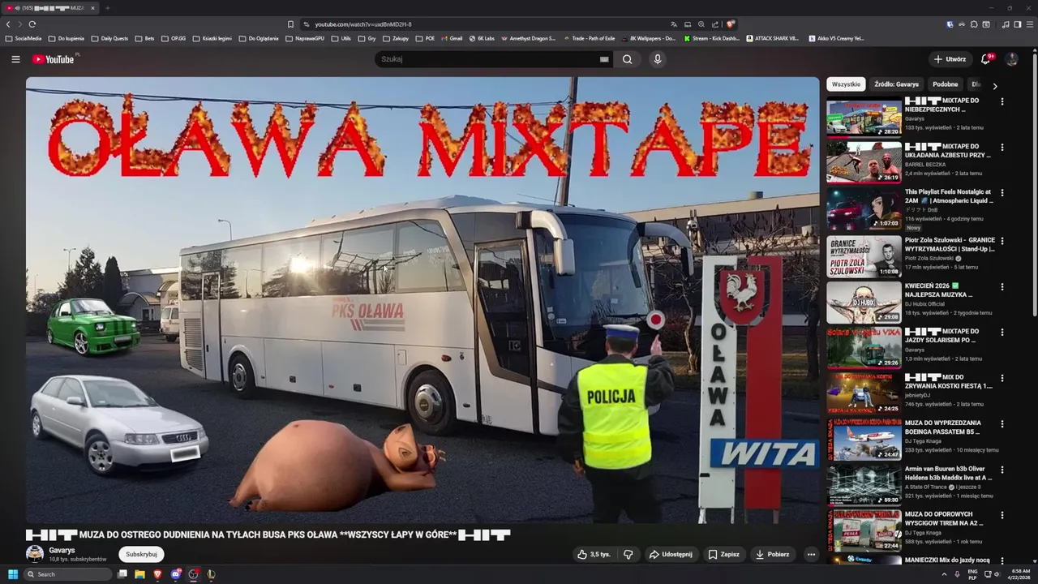1038x584 pixels.
Task: Open the Gmail bookmark
Action: click(x=451, y=38)
